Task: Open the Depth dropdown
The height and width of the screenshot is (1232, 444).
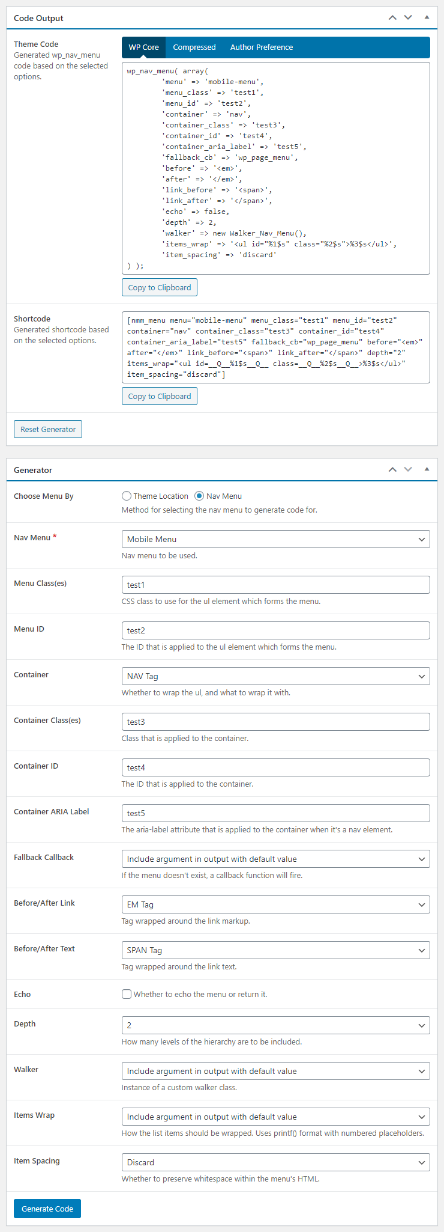Action: (x=276, y=1025)
